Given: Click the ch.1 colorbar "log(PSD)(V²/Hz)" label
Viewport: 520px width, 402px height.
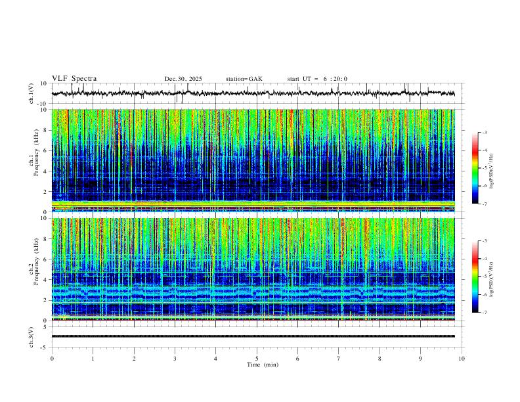Looking at the screenshot, I should pyautogui.click(x=491, y=171).
